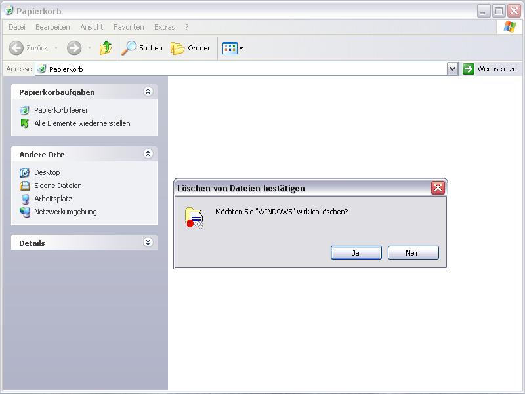Cancel deletion with the Nein button

pos(413,253)
